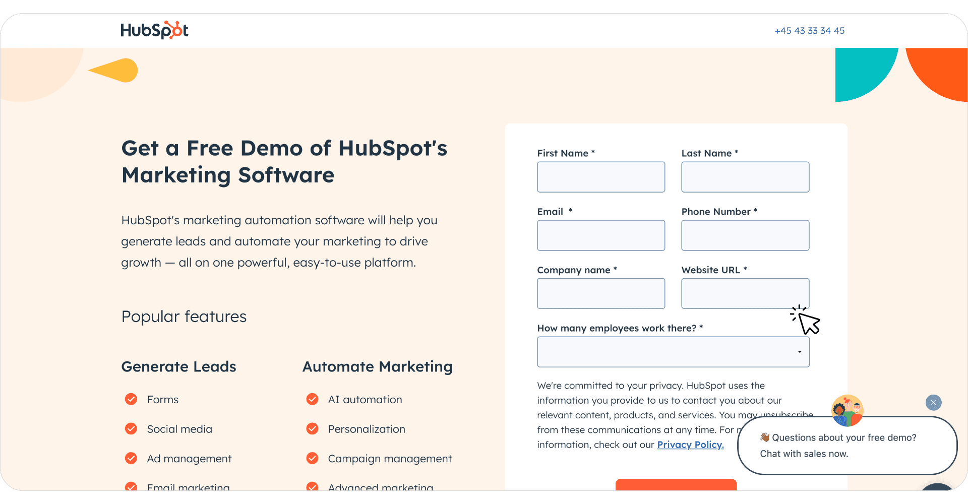Click the 'Website URL *' field label

coord(714,270)
